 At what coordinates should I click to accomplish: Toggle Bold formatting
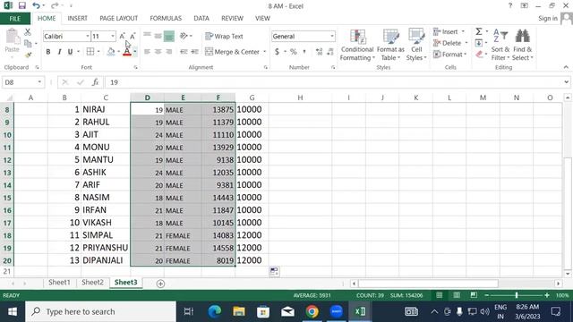(48, 52)
